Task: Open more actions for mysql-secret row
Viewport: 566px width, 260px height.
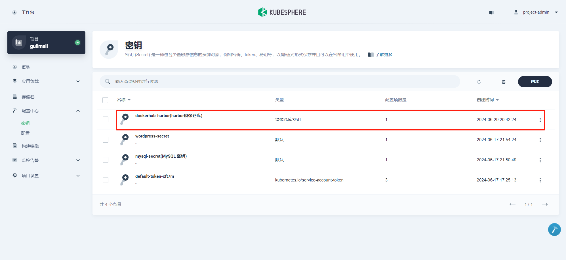Action: pyautogui.click(x=540, y=160)
